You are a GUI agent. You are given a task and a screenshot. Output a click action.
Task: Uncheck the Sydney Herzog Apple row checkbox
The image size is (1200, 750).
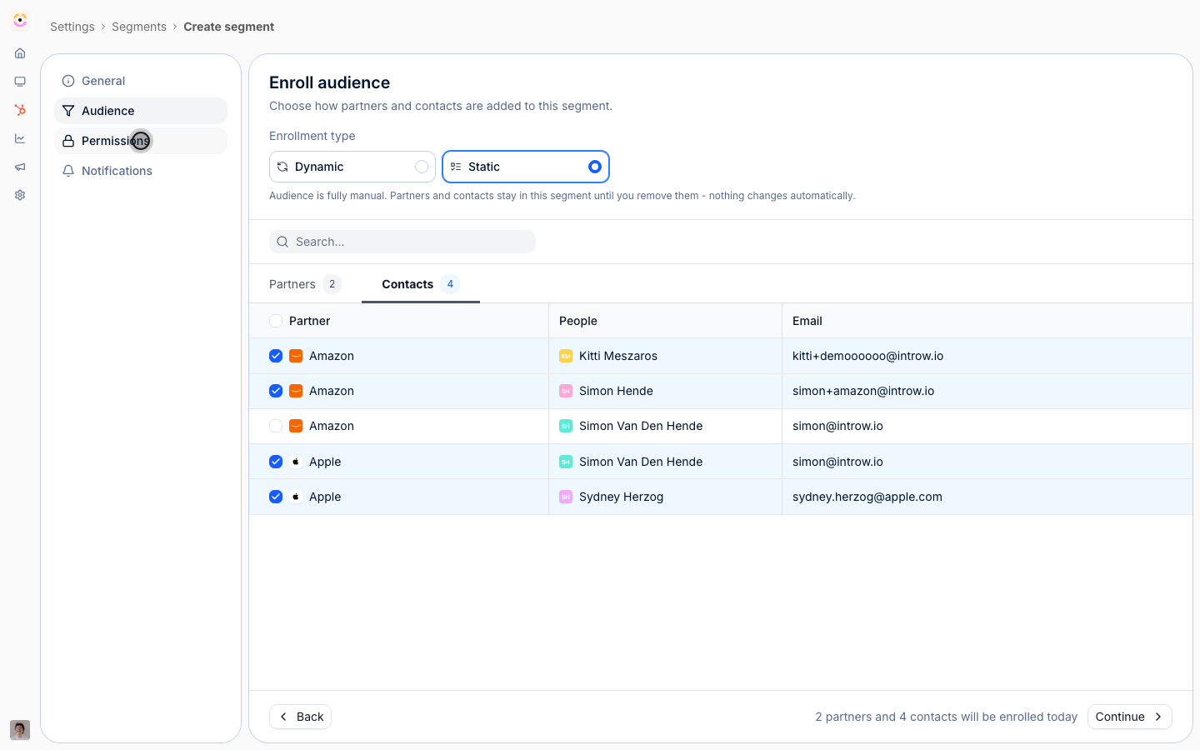click(276, 497)
